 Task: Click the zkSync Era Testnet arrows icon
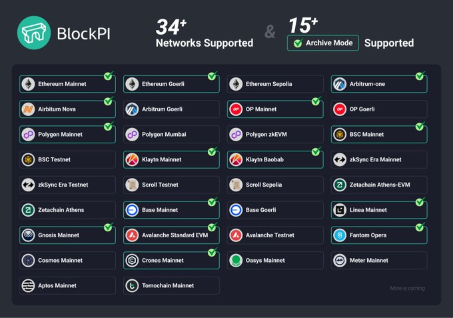pyautogui.click(x=28, y=185)
